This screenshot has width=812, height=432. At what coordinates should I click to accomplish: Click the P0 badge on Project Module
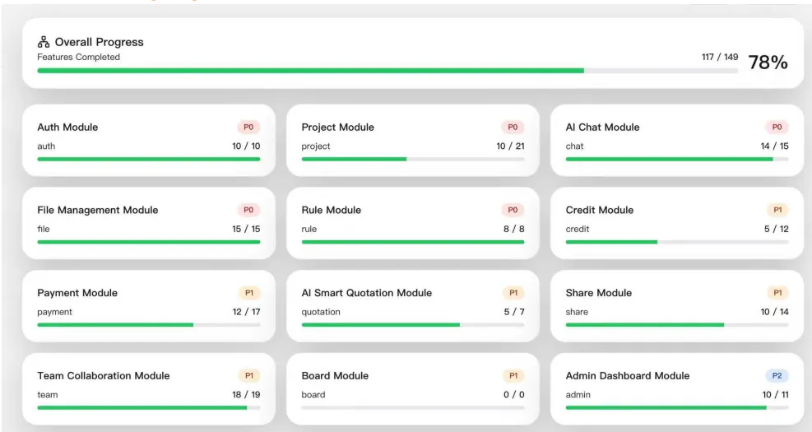pos(513,128)
